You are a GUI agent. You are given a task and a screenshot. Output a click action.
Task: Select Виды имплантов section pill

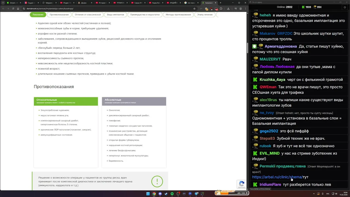pos(115,15)
